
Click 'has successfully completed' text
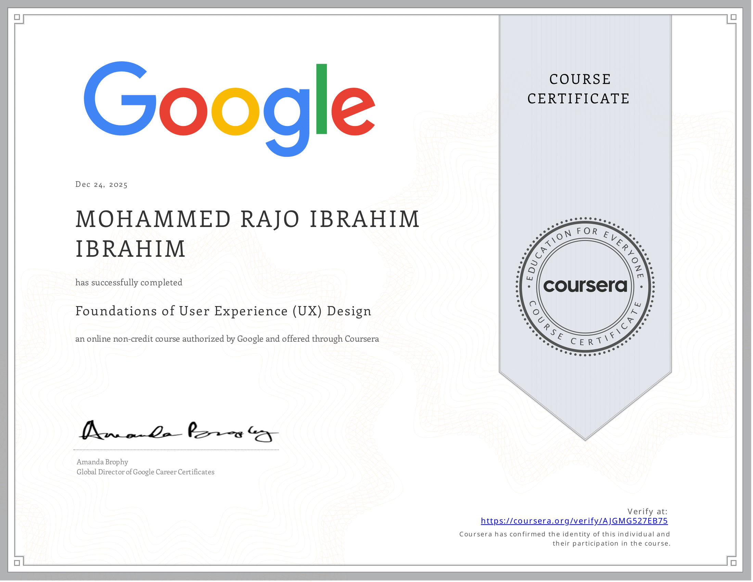pyautogui.click(x=129, y=283)
